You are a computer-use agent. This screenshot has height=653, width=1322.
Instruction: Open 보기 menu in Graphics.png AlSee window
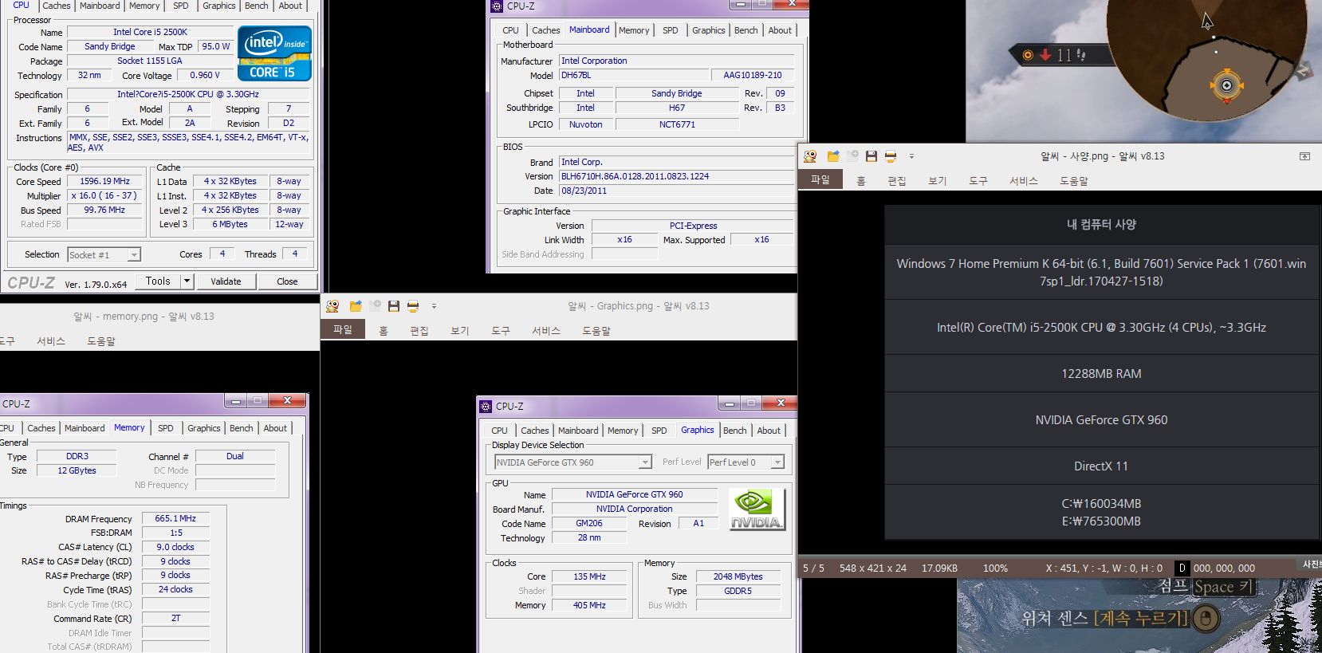click(460, 331)
